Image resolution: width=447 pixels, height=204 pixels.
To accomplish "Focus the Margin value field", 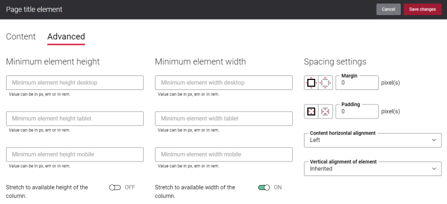I will click(x=357, y=83).
